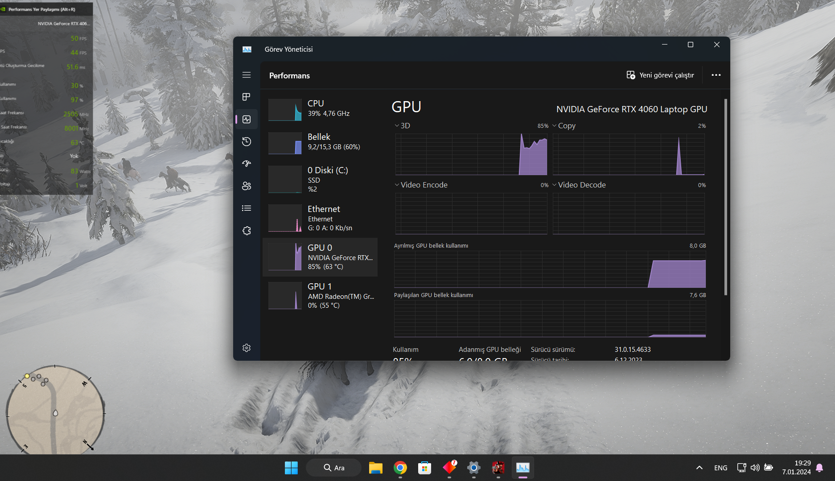Open File Explorer from the taskbar
The width and height of the screenshot is (835, 481).
click(375, 468)
